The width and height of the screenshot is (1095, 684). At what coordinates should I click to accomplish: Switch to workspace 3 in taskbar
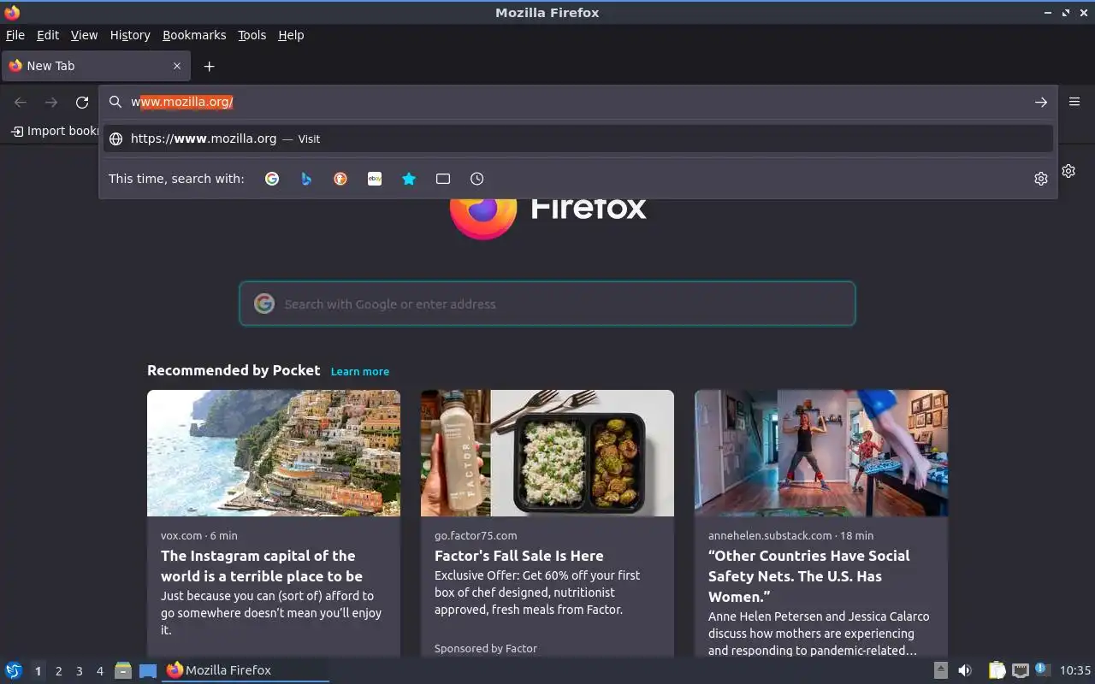tap(79, 671)
